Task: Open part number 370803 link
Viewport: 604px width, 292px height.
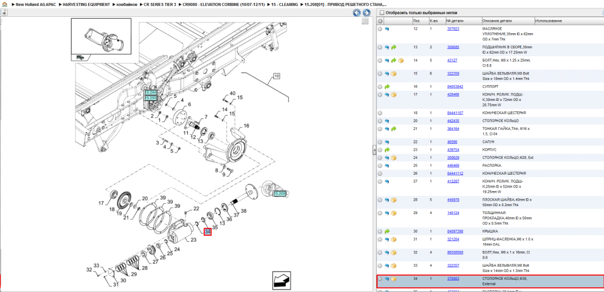Action: point(453,279)
